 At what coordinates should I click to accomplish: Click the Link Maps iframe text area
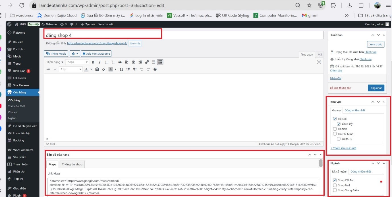(x=184, y=187)
